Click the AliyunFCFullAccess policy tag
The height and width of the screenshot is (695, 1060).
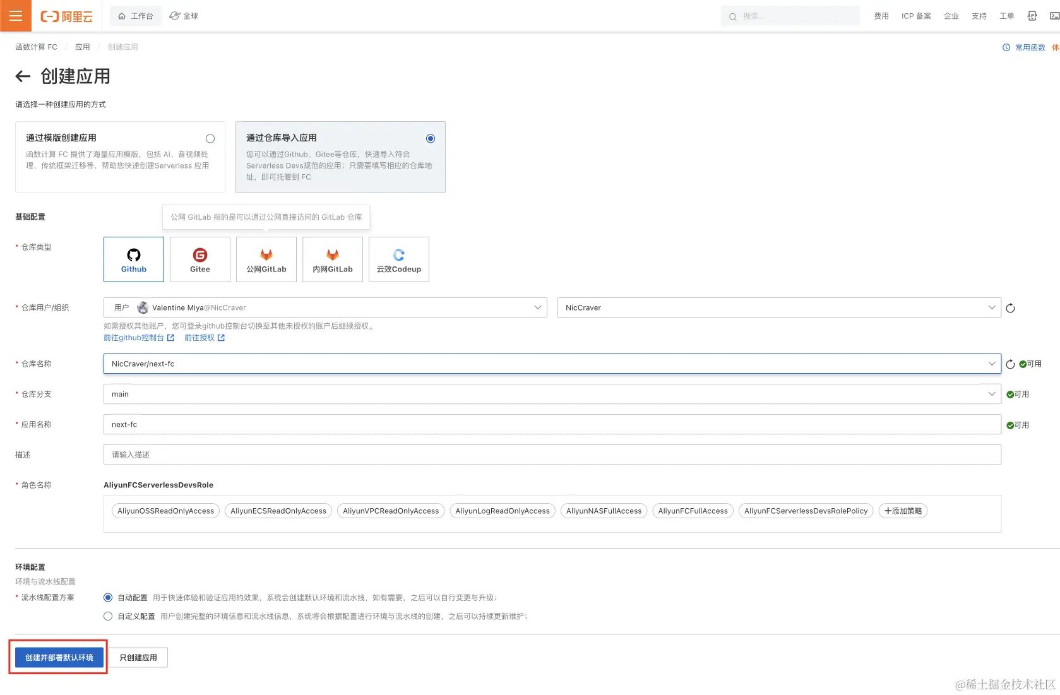(693, 511)
